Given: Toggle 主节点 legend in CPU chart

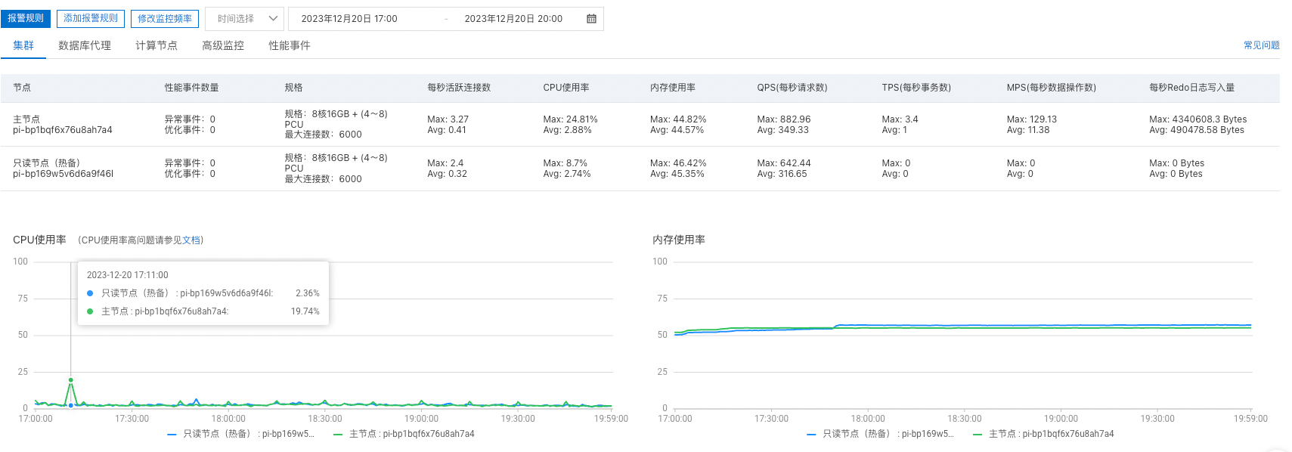Looking at the screenshot, I should click(x=404, y=434).
